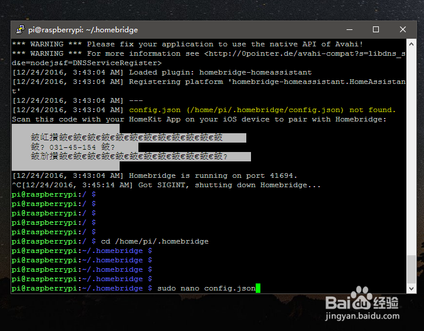Click scrollbar up arrow in terminal

(x=411, y=44)
